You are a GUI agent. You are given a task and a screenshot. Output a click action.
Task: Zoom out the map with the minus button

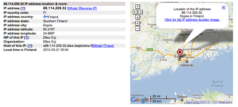138,28
